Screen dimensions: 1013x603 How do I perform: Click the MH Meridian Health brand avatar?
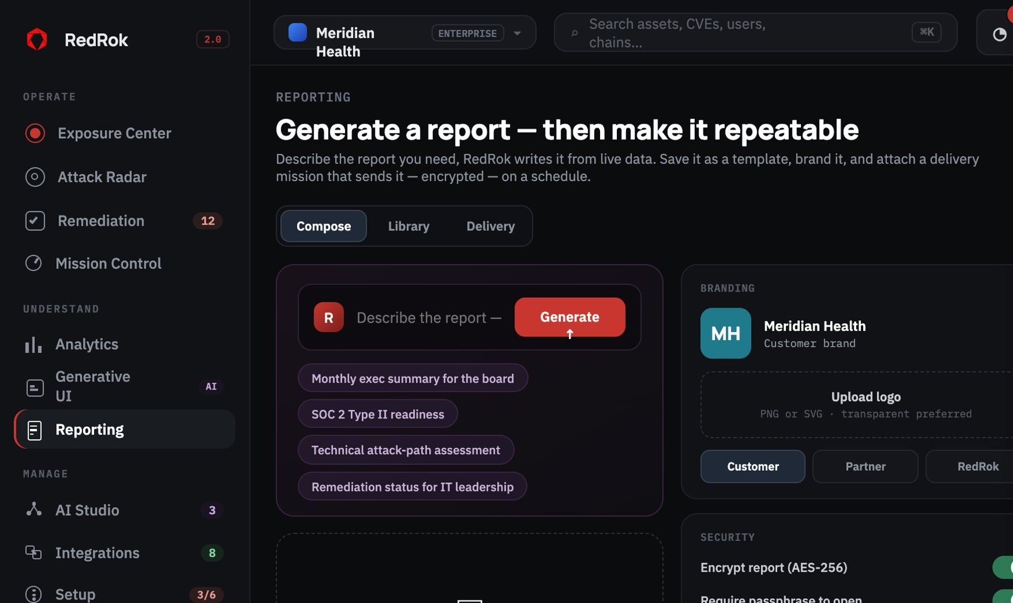(x=725, y=333)
